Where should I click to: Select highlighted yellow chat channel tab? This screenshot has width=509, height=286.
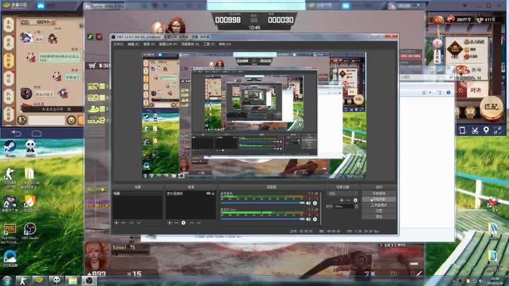8,61
